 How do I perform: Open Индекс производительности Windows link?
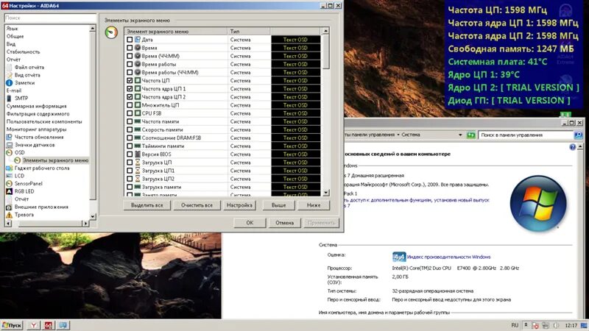coord(448,257)
